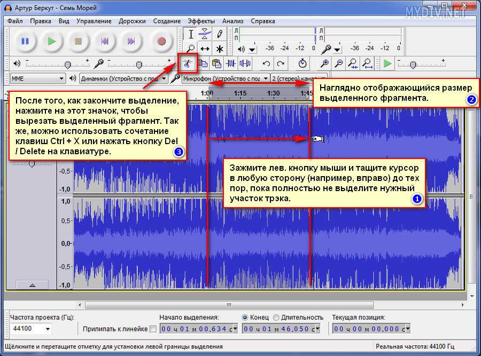This screenshot has height=356, width=481.
Task: Click the Undo arrow icon
Action: [x=267, y=64]
